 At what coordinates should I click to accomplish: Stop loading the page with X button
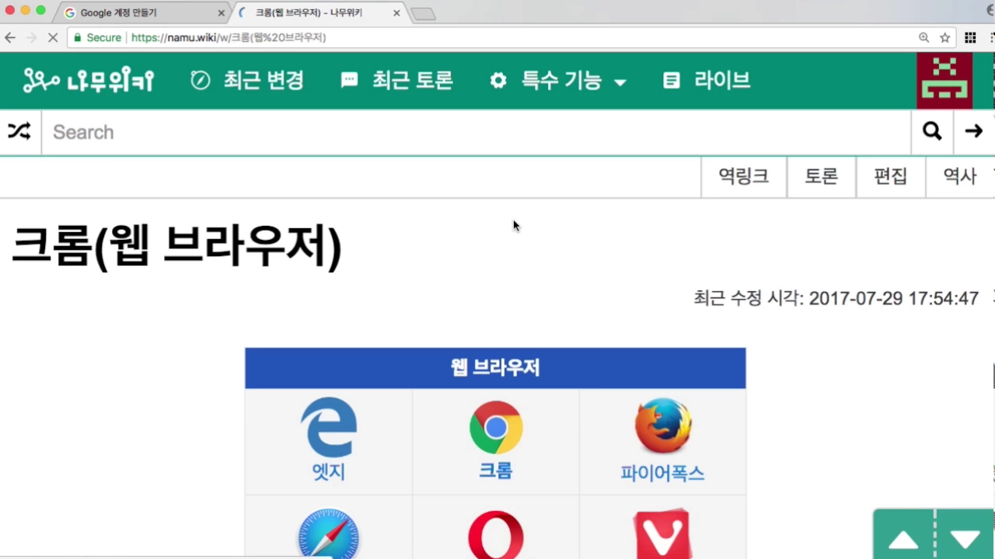53,37
